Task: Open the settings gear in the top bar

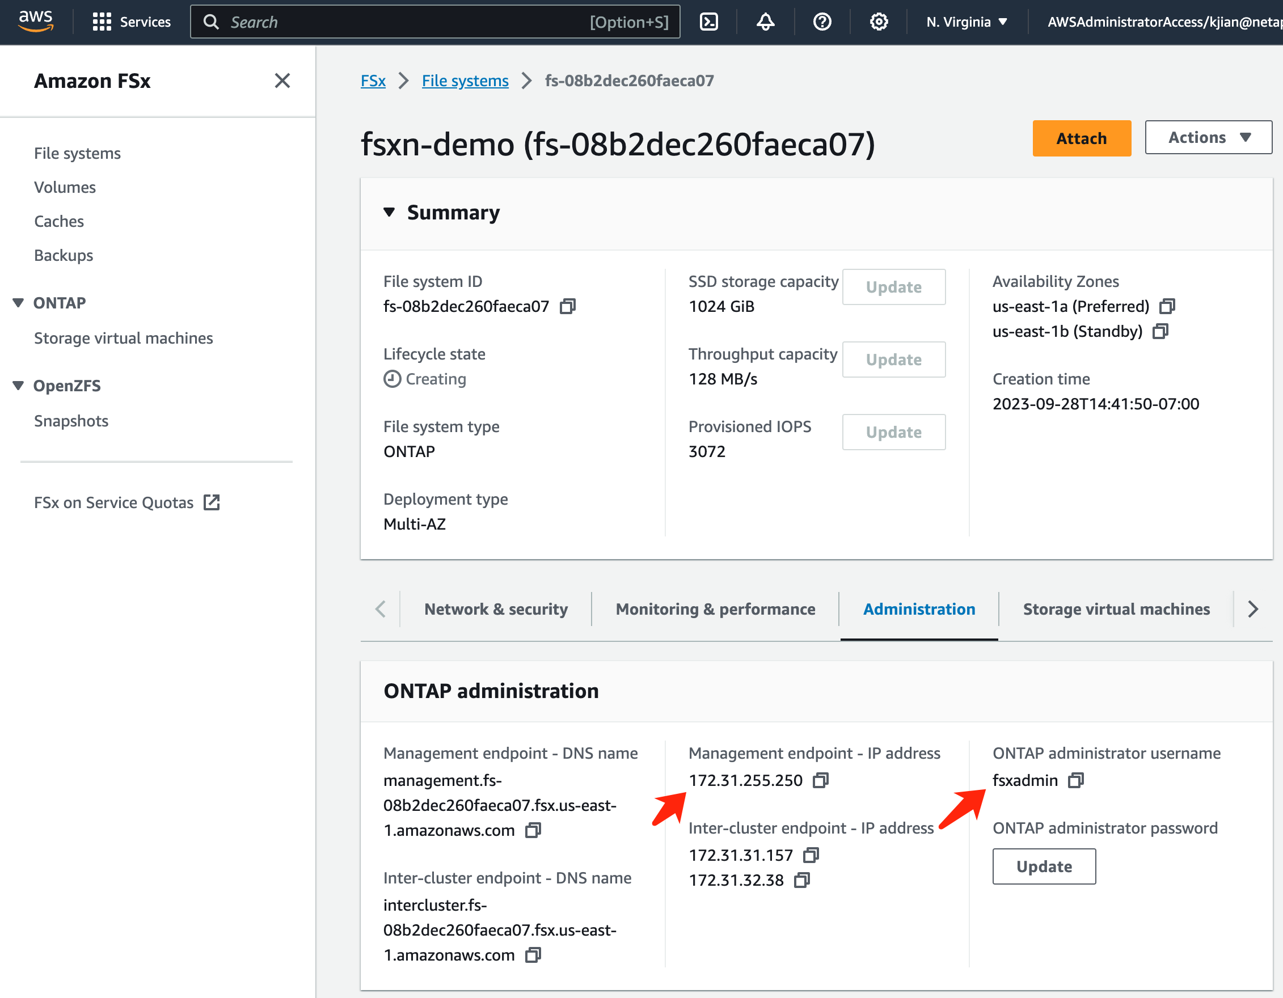Action: (x=878, y=22)
